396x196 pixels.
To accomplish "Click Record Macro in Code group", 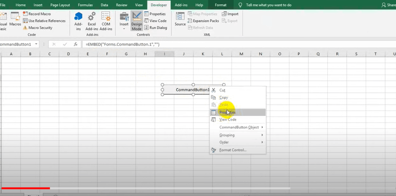I will [x=37, y=14].
